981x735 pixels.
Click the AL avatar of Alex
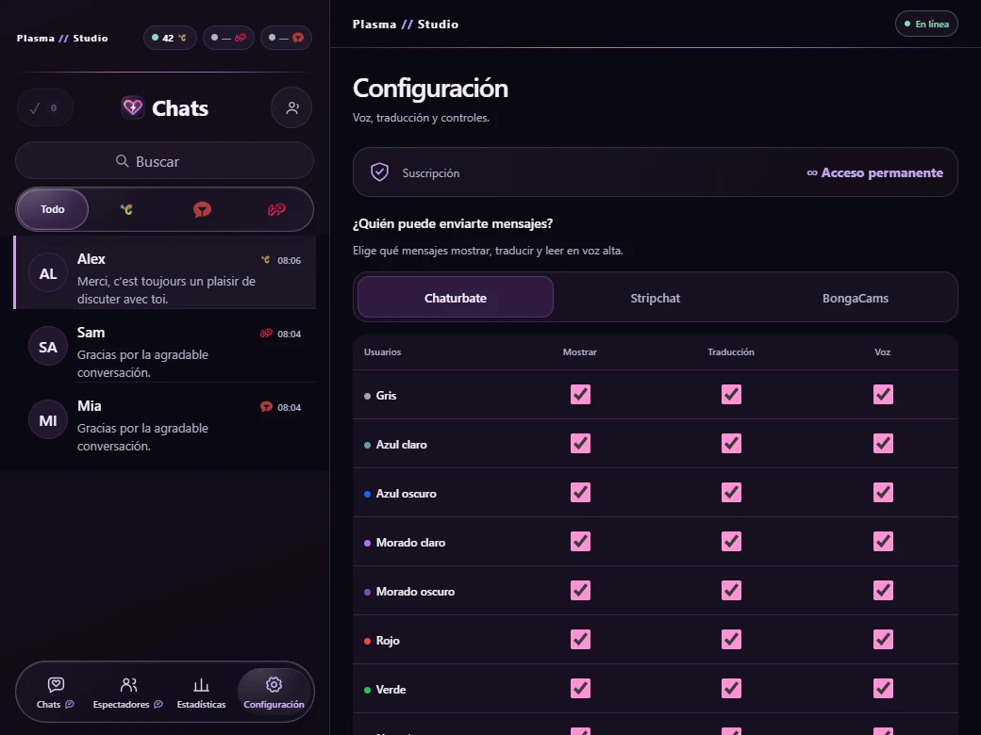pyautogui.click(x=48, y=273)
